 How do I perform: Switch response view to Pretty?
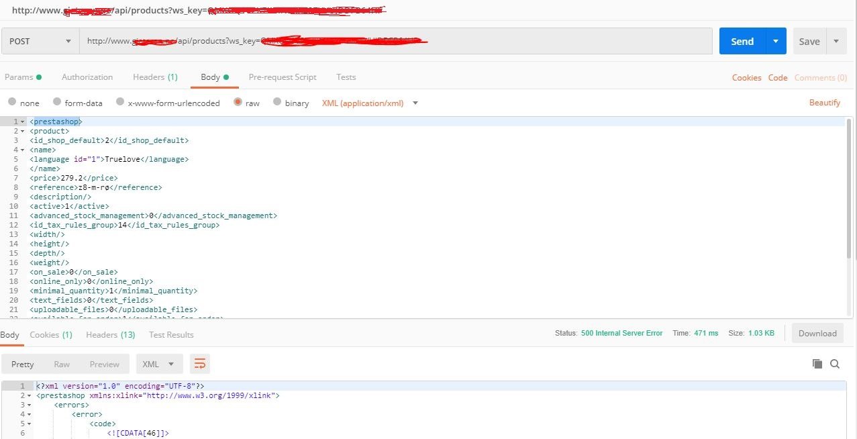click(x=22, y=364)
